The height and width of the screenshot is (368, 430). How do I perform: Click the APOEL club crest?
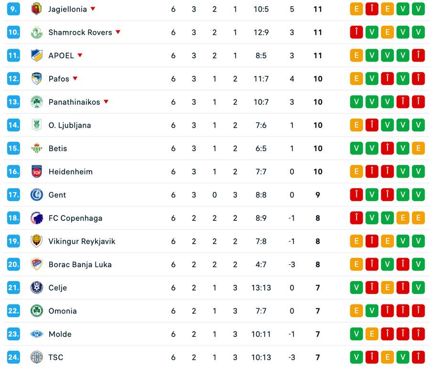37,55
